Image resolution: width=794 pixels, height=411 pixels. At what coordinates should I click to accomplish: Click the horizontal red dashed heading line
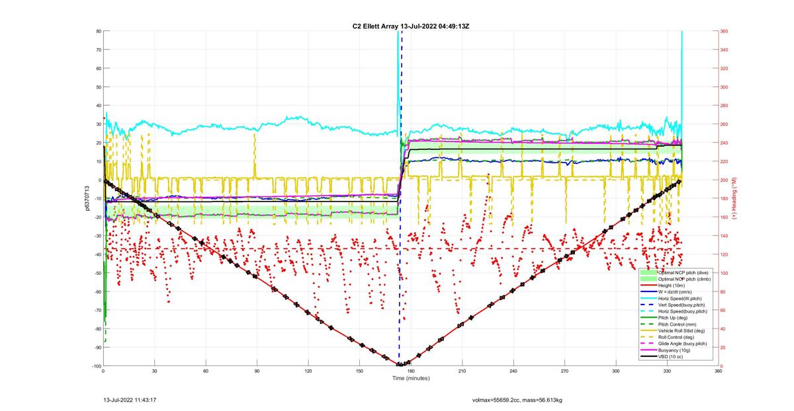[x=393, y=248]
